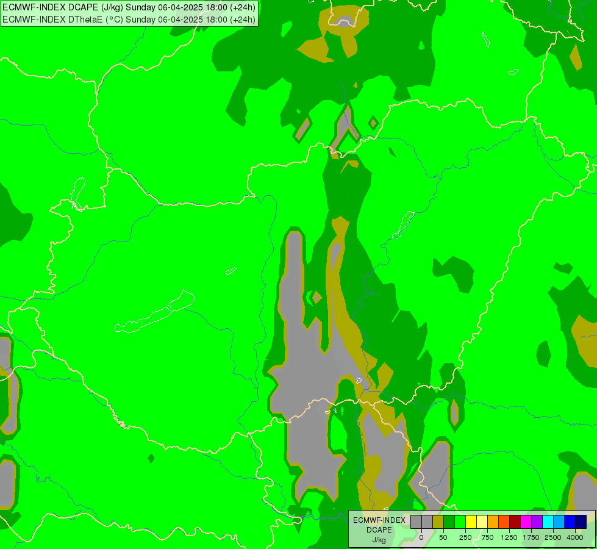597x549 pixels.
Task: Click the legend value label 250
Action: pos(465,537)
